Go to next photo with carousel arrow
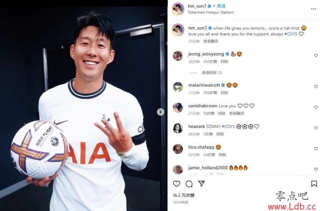The image size is (320, 211). [160, 112]
